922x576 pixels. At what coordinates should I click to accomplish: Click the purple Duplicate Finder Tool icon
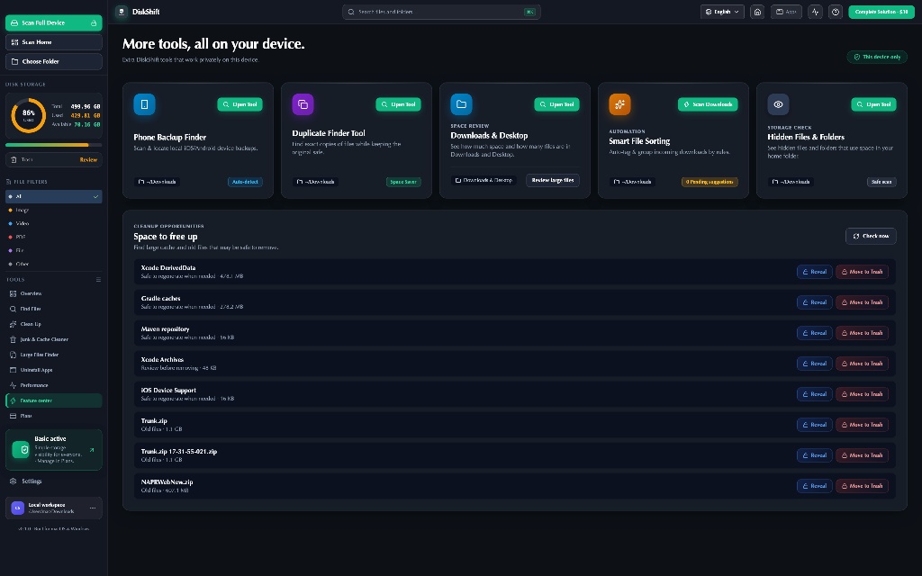(x=303, y=104)
